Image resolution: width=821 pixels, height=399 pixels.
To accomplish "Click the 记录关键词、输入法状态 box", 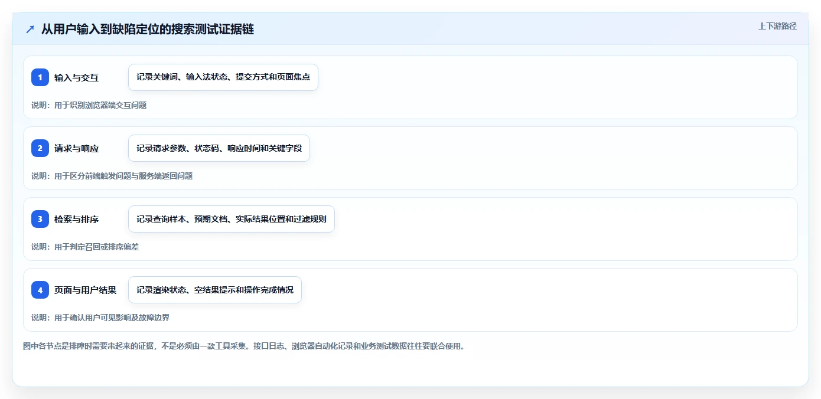I will [223, 77].
